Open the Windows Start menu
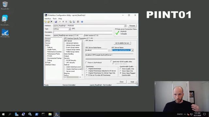The width and height of the screenshot is (209, 117). coord(3,114)
